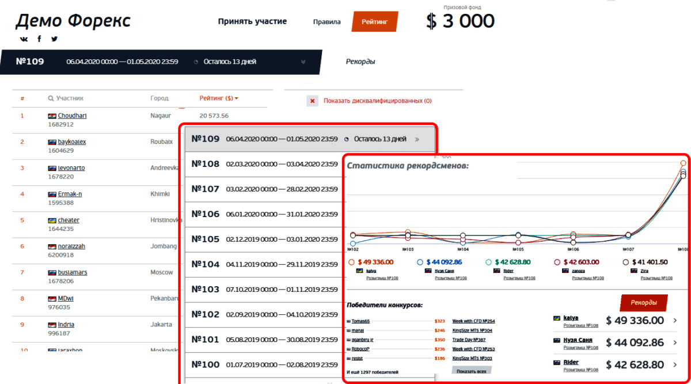Expand the contest №109 dropdown chevron in dark bar
This screenshot has width=691, height=384.
tap(303, 62)
